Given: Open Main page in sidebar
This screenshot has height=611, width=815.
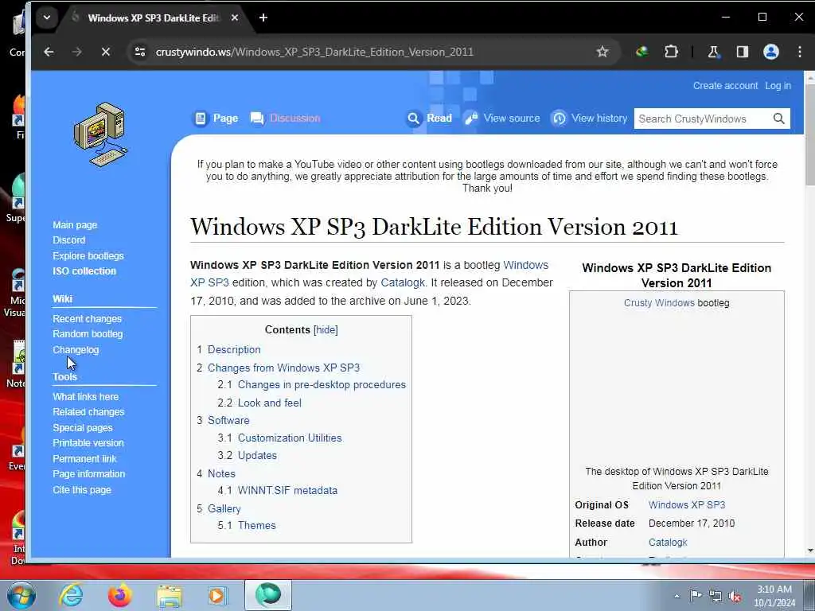Looking at the screenshot, I should pyautogui.click(x=75, y=225).
